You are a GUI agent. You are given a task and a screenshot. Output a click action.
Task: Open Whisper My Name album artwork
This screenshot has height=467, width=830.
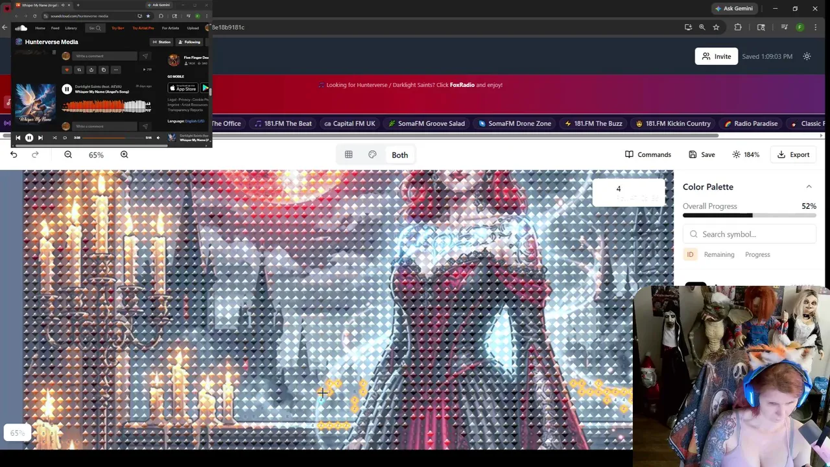pos(36,102)
